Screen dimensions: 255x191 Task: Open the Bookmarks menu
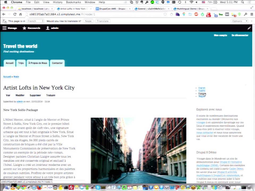click(73, 2)
